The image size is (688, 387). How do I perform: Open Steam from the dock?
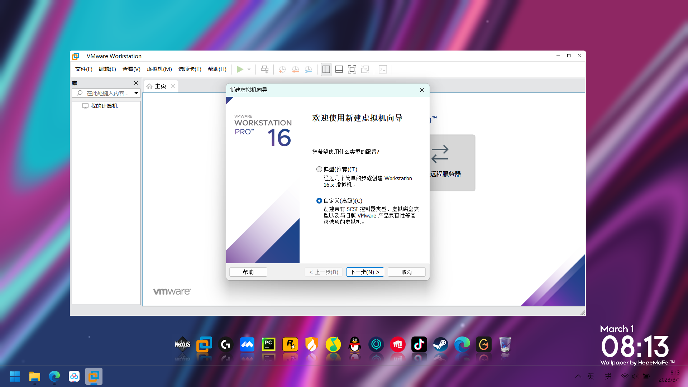[x=440, y=345]
